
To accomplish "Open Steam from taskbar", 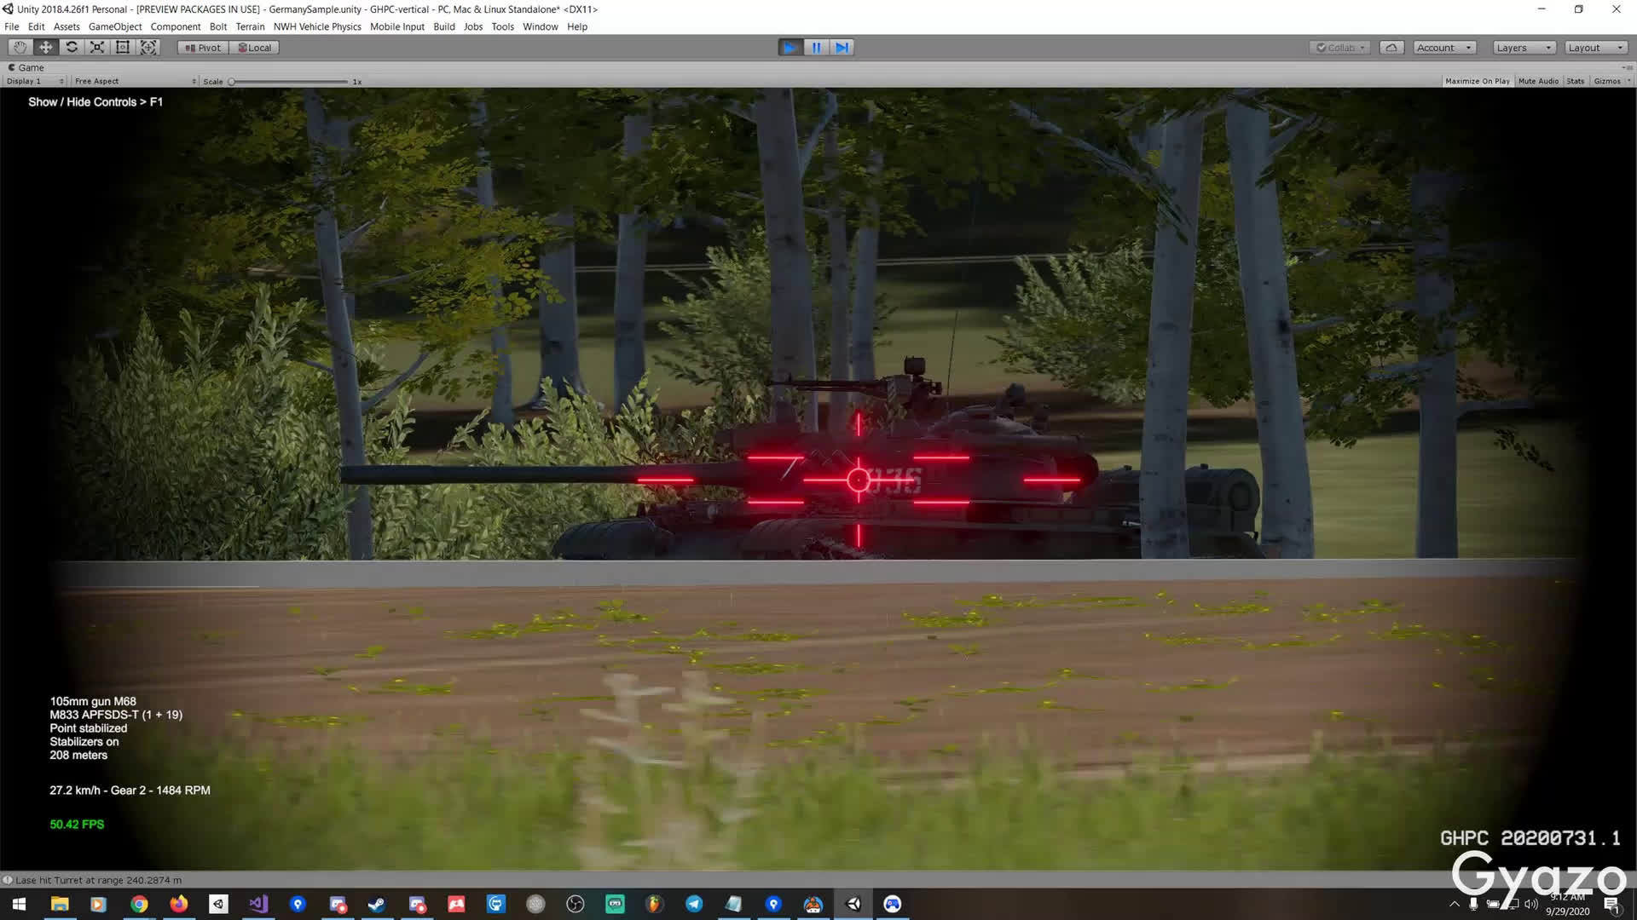I will click(377, 904).
